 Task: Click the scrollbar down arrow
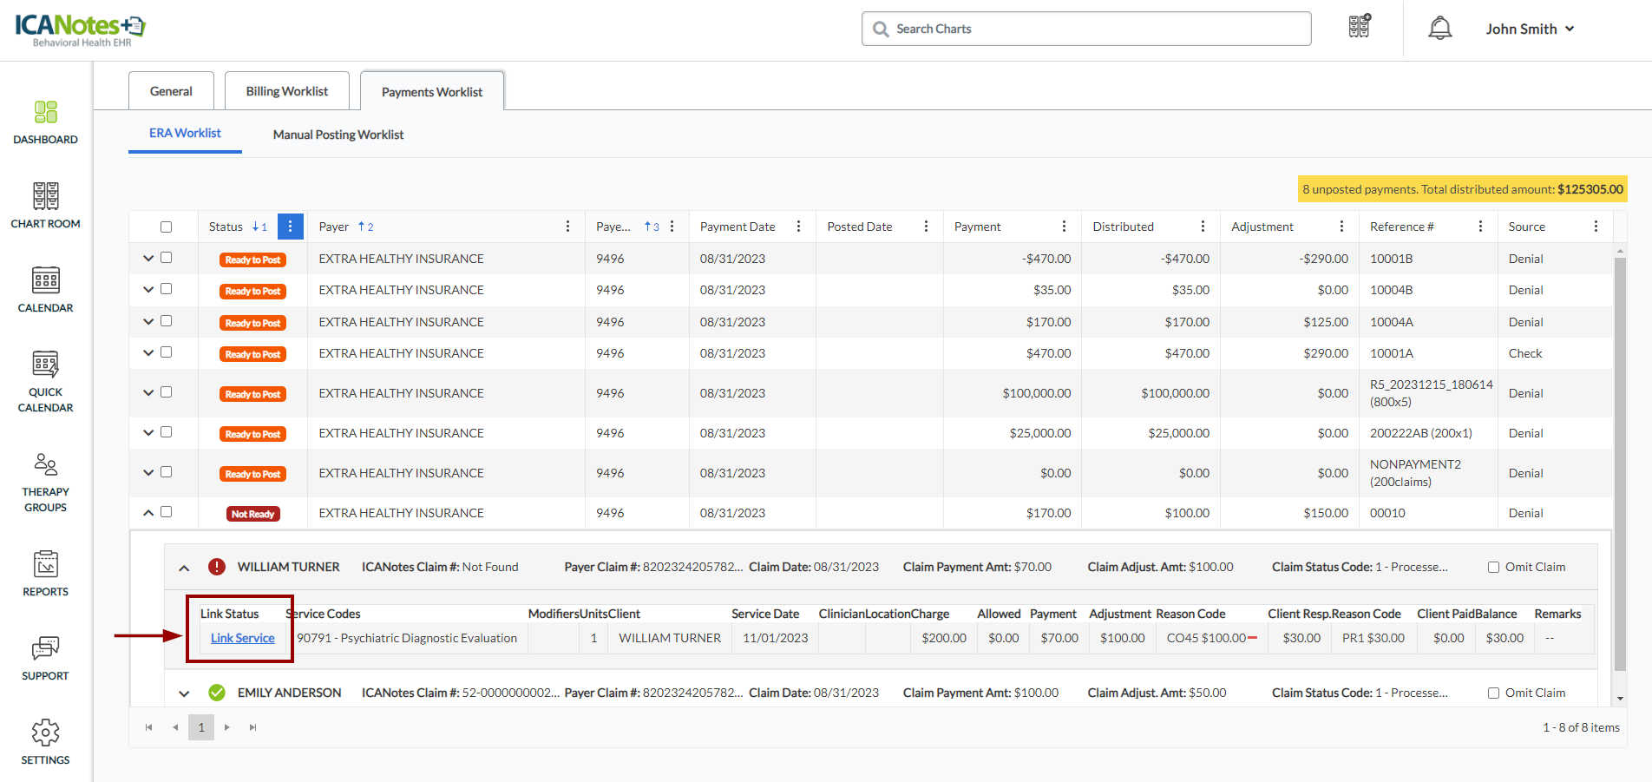tap(1620, 699)
